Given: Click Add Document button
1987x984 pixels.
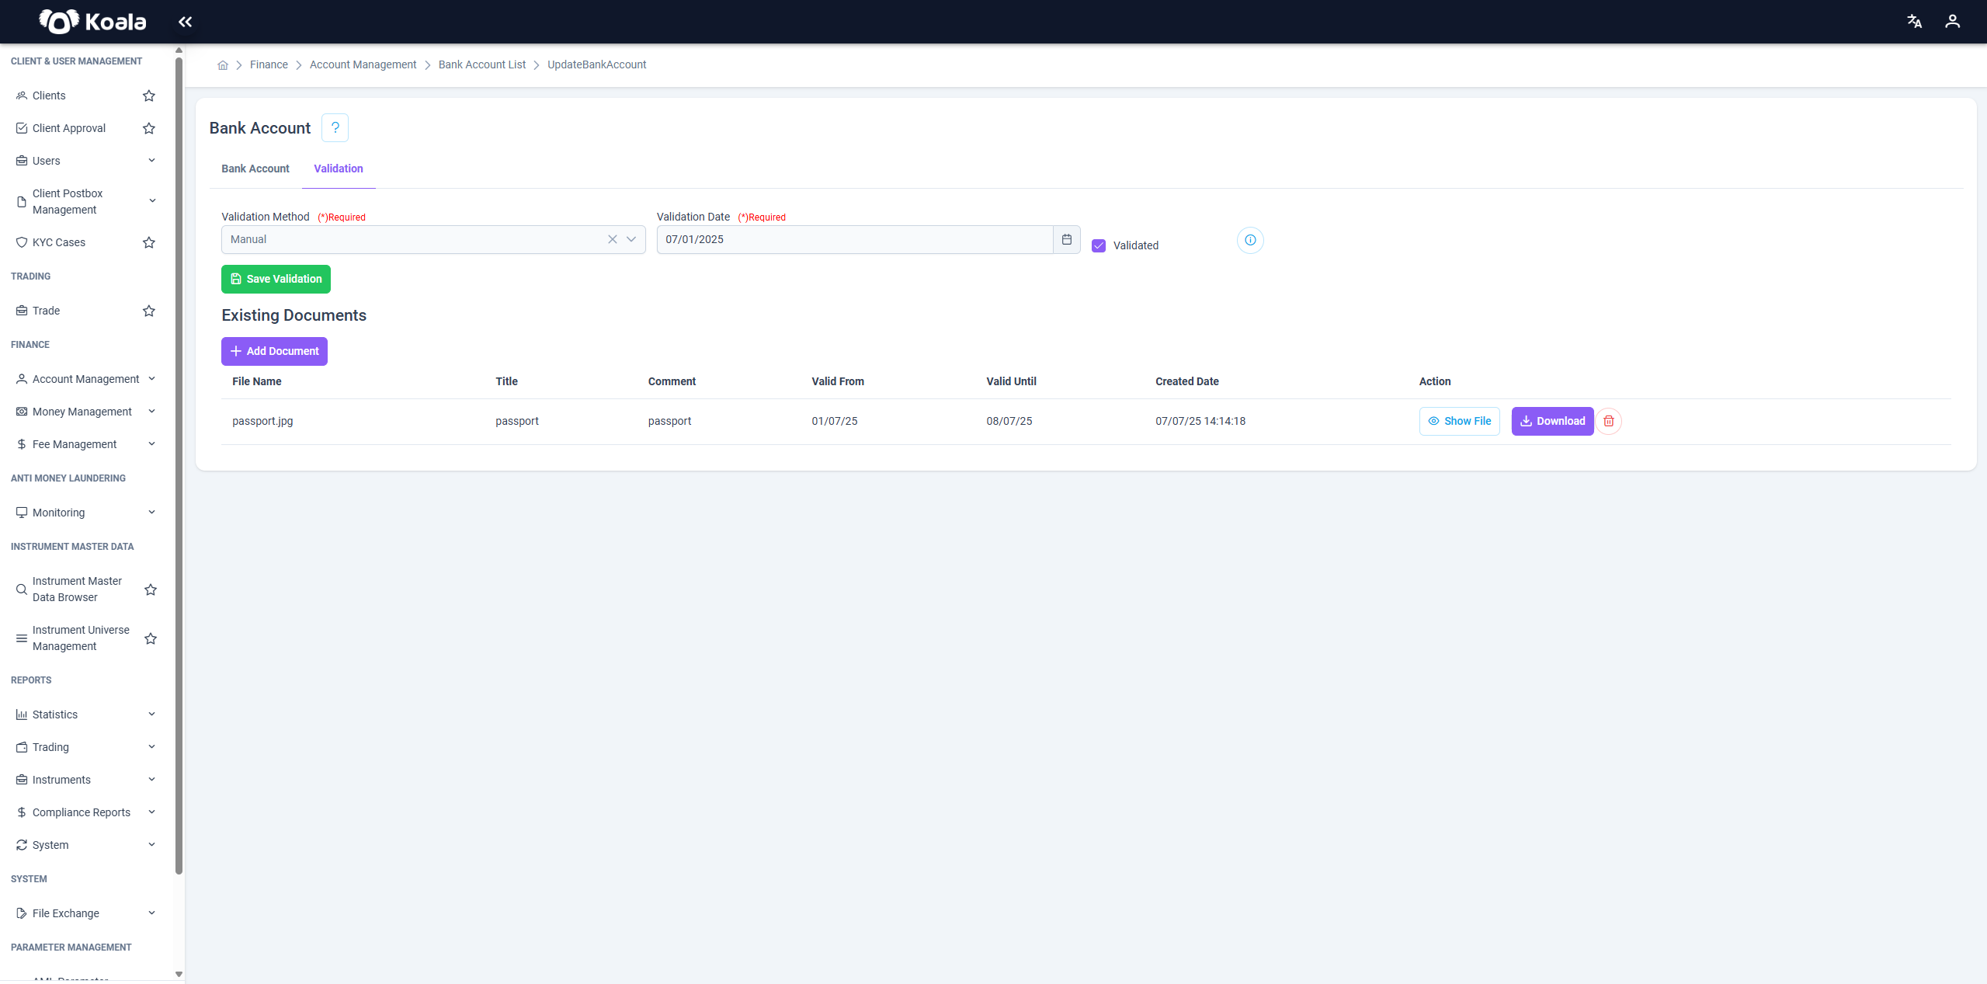Looking at the screenshot, I should [x=274, y=351].
